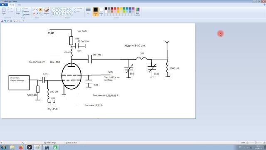Choose the Right arrow shape
This screenshot has height=150, width=266.
(64, 12)
